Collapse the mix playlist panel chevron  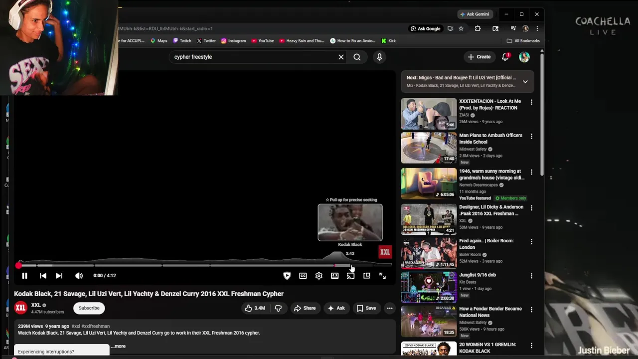525,82
